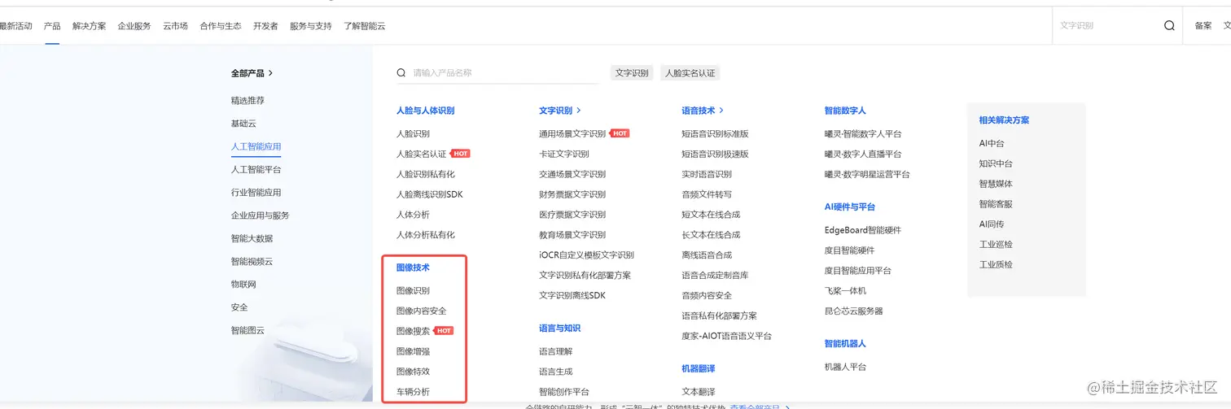
Task: Expand 全部产品 chevron arrow
Action: click(270, 73)
